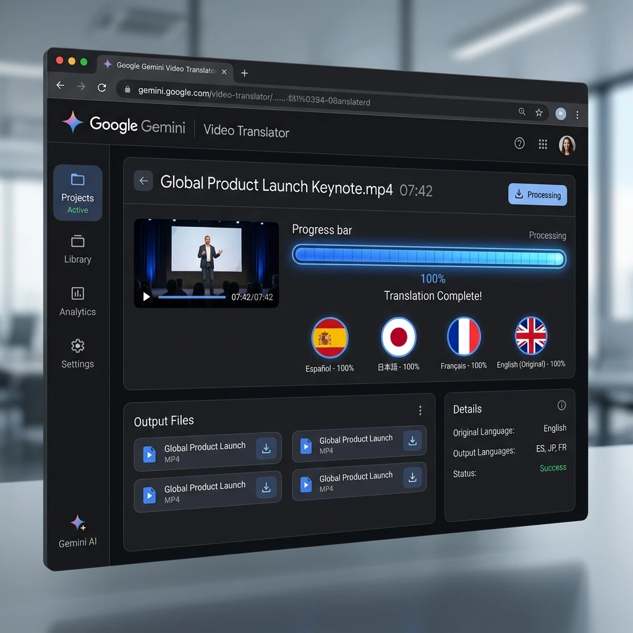Click the info icon in Details panel
This screenshot has height=633, width=633.
[561, 406]
